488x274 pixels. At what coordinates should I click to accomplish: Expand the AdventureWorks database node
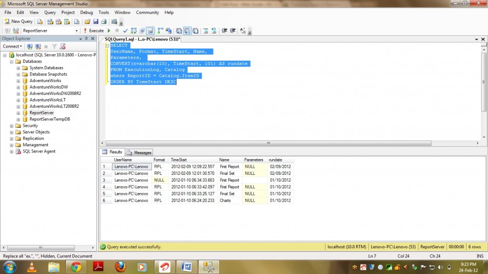(x=19, y=81)
